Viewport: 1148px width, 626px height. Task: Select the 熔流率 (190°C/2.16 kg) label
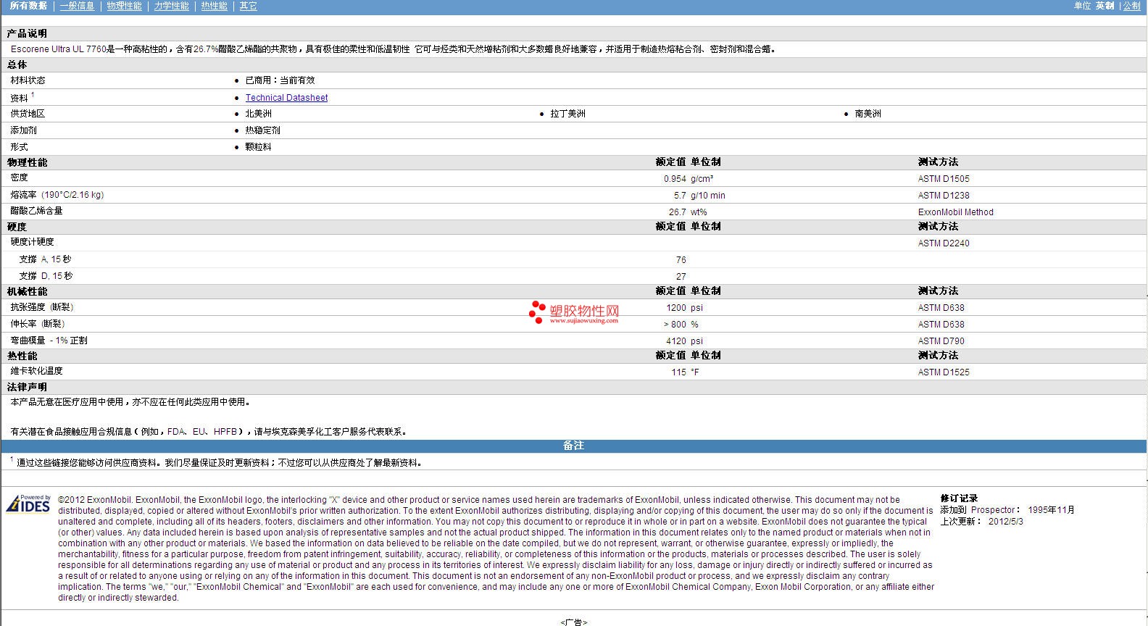click(57, 195)
